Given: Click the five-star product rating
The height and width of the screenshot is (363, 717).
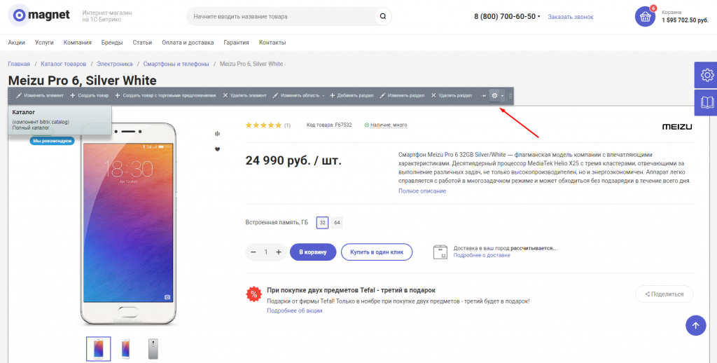Looking at the screenshot, I should click(263, 125).
